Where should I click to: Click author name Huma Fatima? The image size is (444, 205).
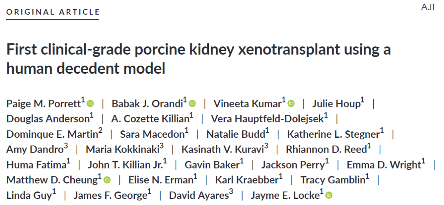[x=36, y=165]
